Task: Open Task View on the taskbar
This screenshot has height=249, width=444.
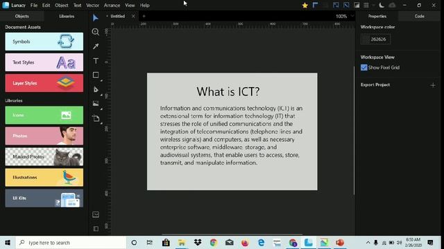Action: point(150,243)
